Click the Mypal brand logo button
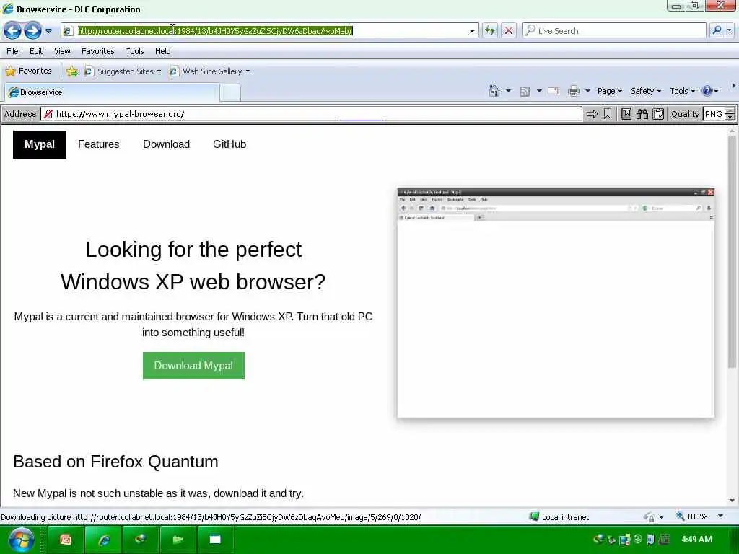739x554 pixels. click(40, 144)
